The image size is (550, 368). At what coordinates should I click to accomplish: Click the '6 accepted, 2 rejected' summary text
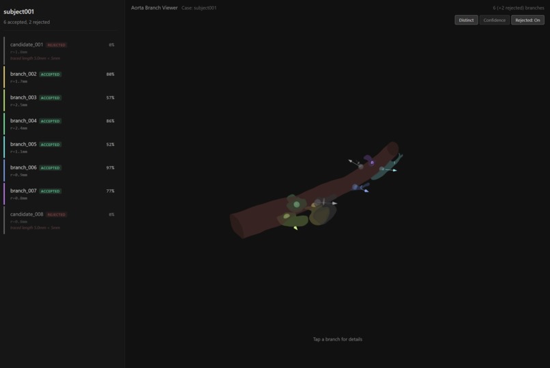click(27, 22)
